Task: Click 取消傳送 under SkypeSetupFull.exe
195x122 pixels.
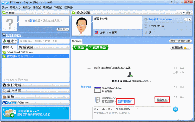Action: [107, 92]
